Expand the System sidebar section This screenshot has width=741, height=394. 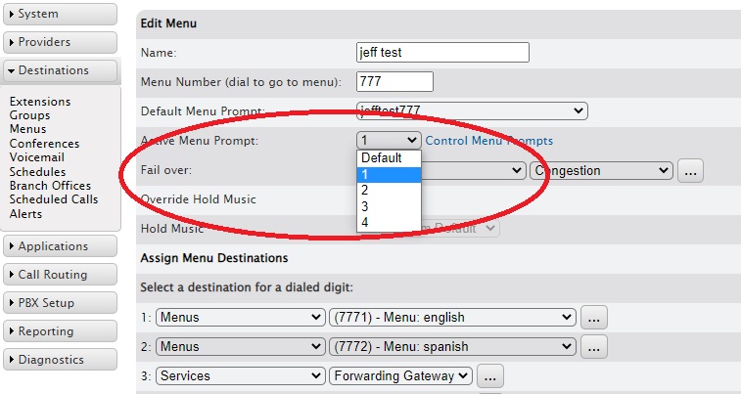click(60, 14)
